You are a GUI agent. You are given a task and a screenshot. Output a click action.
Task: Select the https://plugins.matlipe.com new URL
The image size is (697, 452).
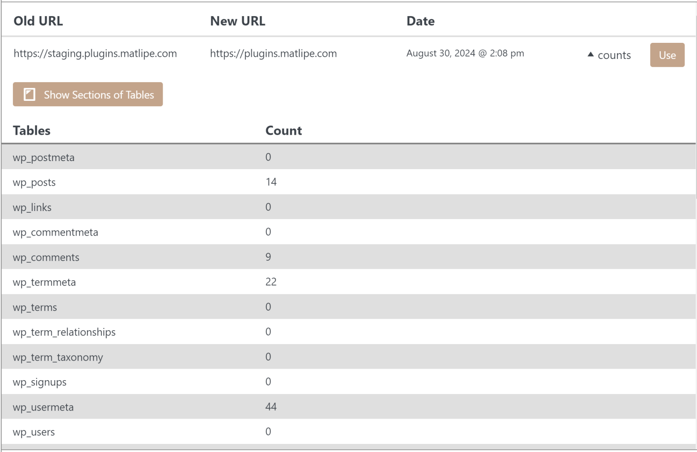(273, 54)
